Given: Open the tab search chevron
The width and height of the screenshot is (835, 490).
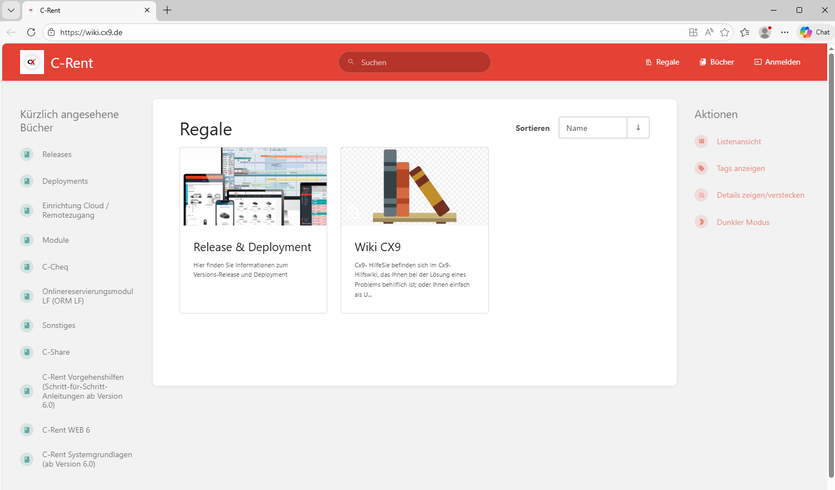Looking at the screenshot, I should (11, 10).
